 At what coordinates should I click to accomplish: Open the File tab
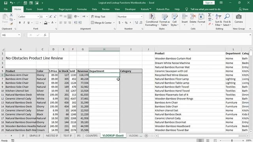(x=6, y=9)
